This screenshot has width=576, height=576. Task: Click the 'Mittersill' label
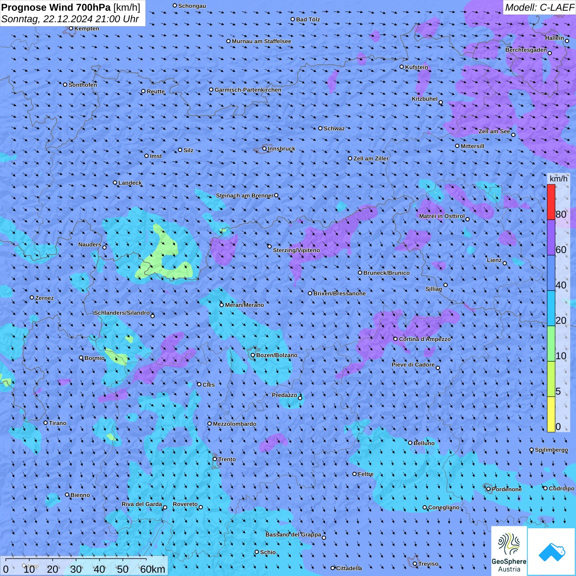[473, 146]
